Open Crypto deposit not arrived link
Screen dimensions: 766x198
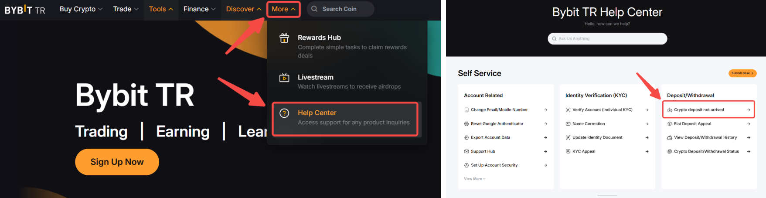708,110
